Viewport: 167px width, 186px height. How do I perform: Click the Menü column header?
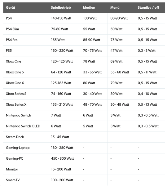click(115, 7)
